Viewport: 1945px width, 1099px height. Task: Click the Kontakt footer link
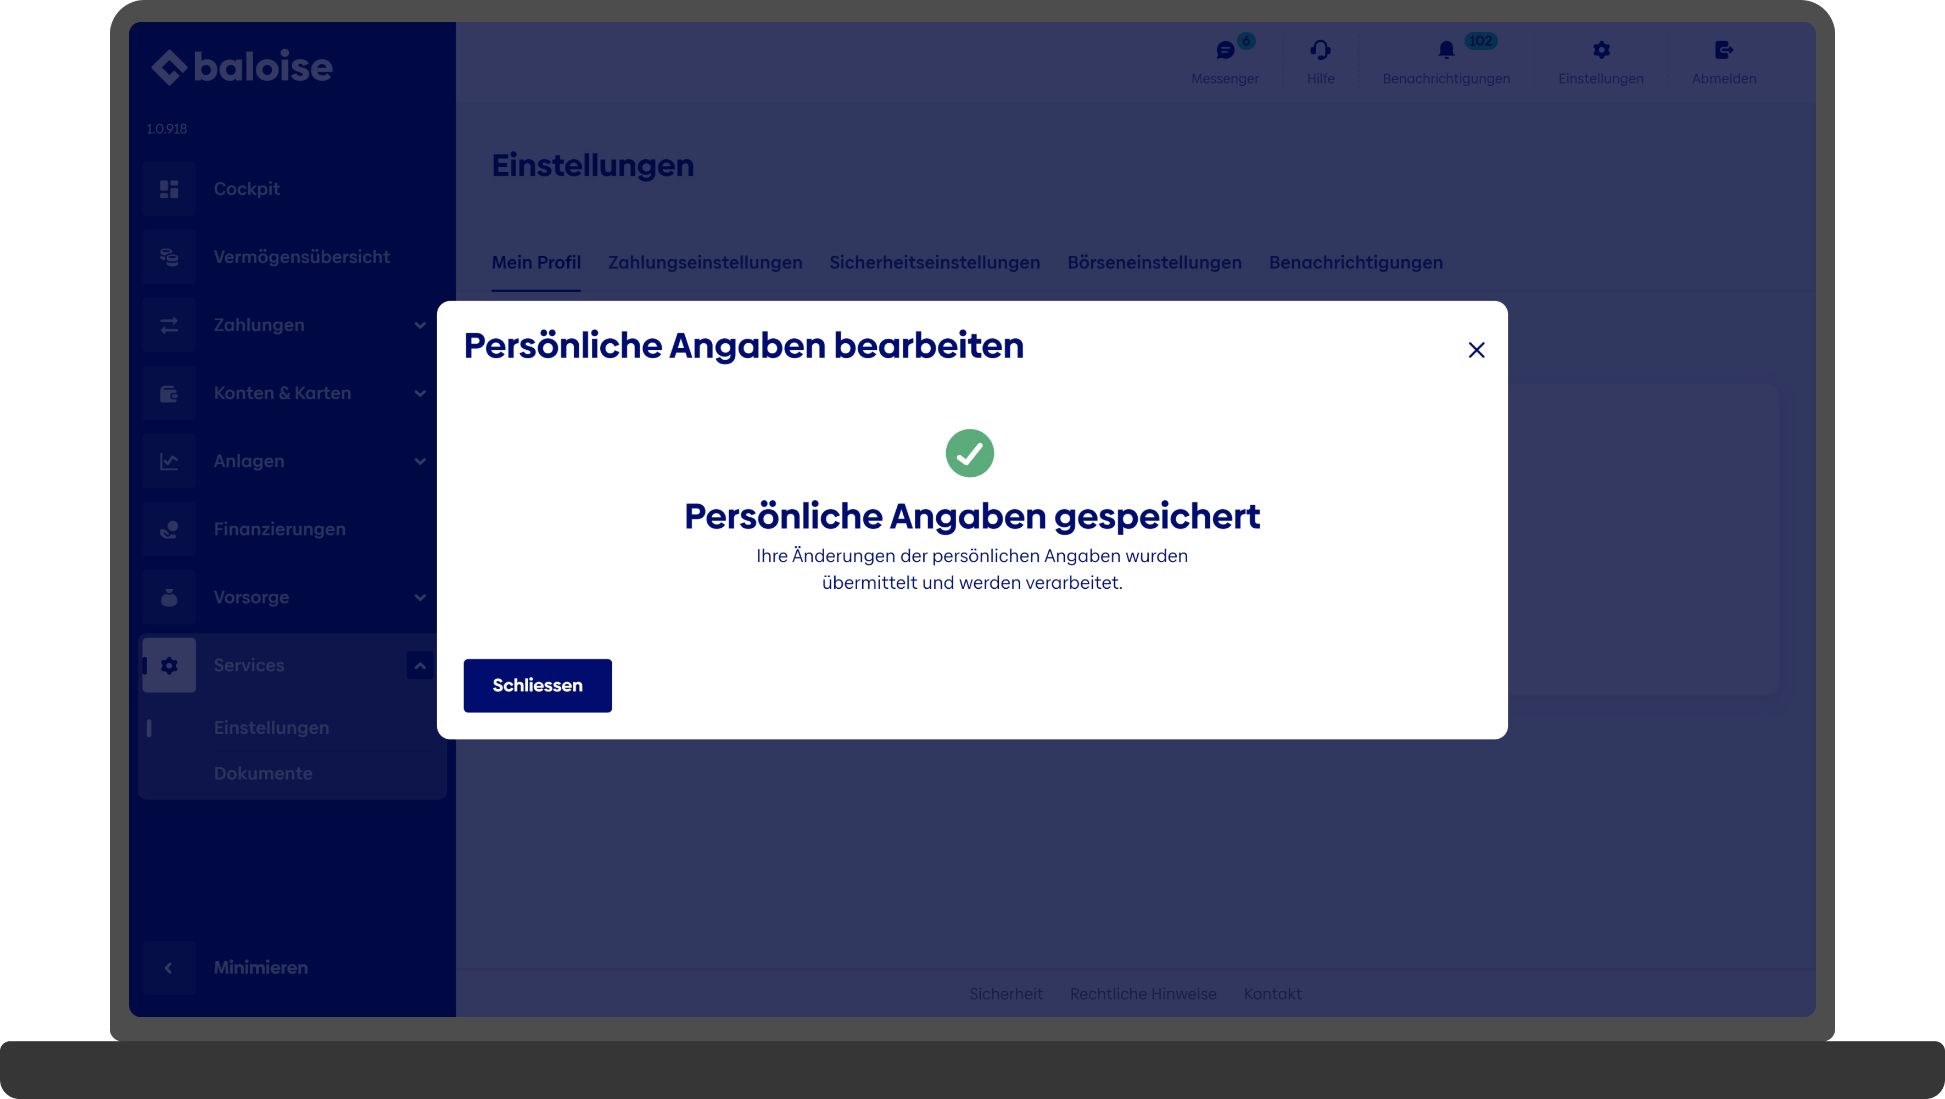pos(1272,993)
